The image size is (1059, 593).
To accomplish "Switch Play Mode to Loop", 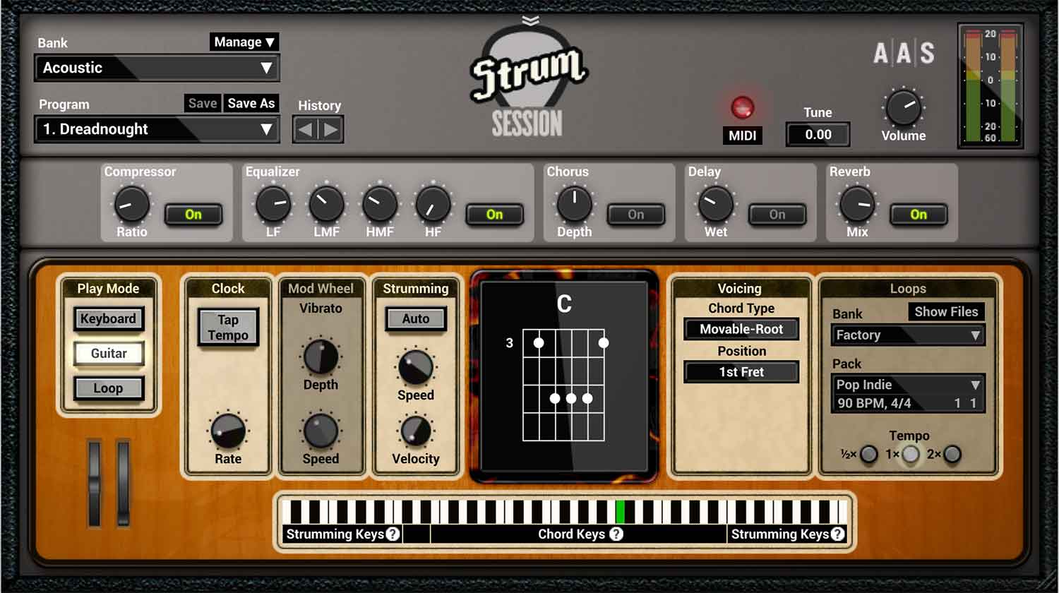I will [x=109, y=388].
